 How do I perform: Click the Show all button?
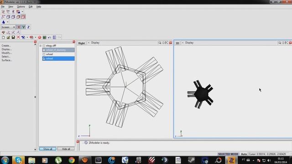47,149
